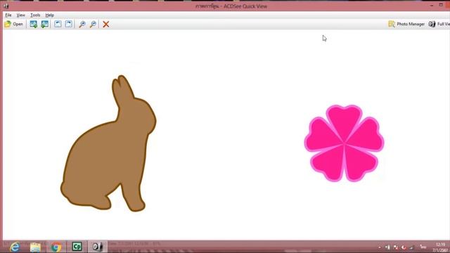Rotate the image clockwise
This screenshot has width=450, height=253.
point(69,24)
